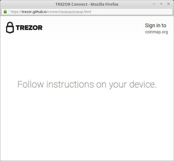The image size is (174, 161).
Task: Click "Follow instructions on your device." message
Action: pyautogui.click(x=87, y=85)
